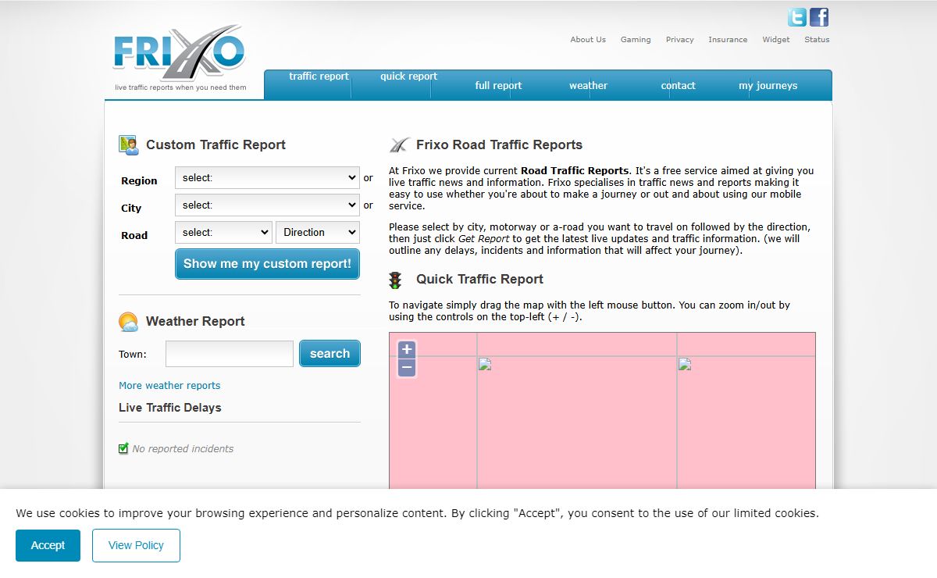Click the Frixo logo
Image resolution: width=937 pixels, height=578 pixels.
(180, 54)
